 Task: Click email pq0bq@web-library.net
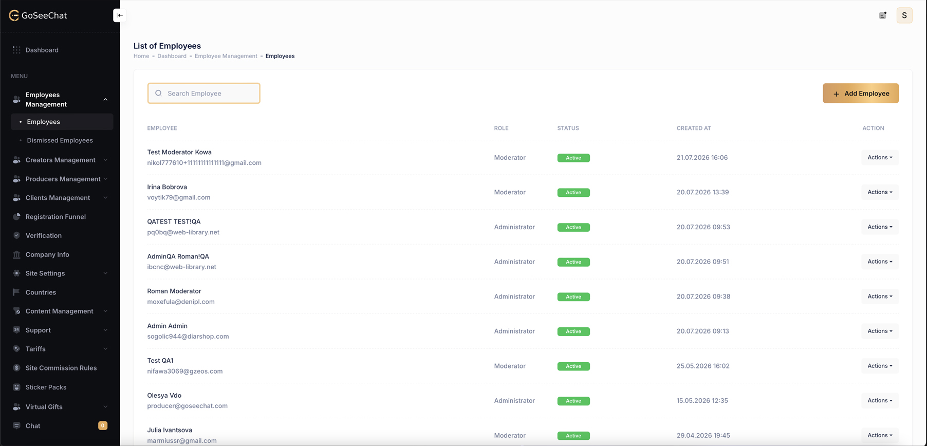point(183,232)
